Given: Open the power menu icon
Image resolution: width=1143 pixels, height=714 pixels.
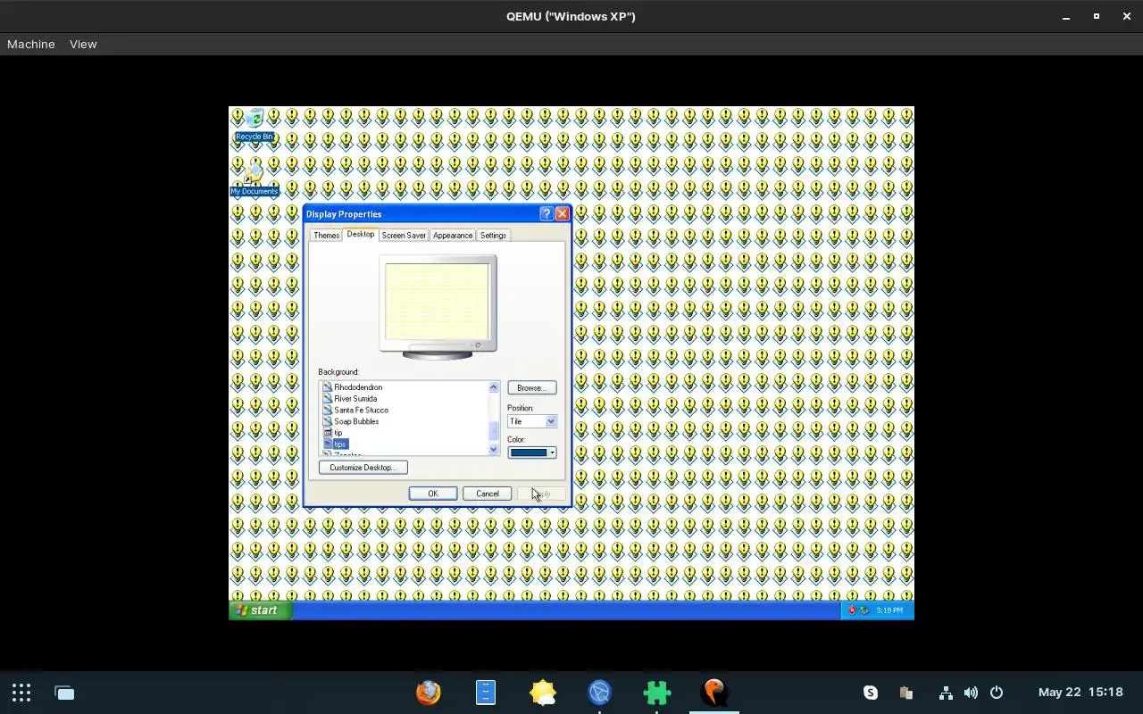Looking at the screenshot, I should (997, 693).
